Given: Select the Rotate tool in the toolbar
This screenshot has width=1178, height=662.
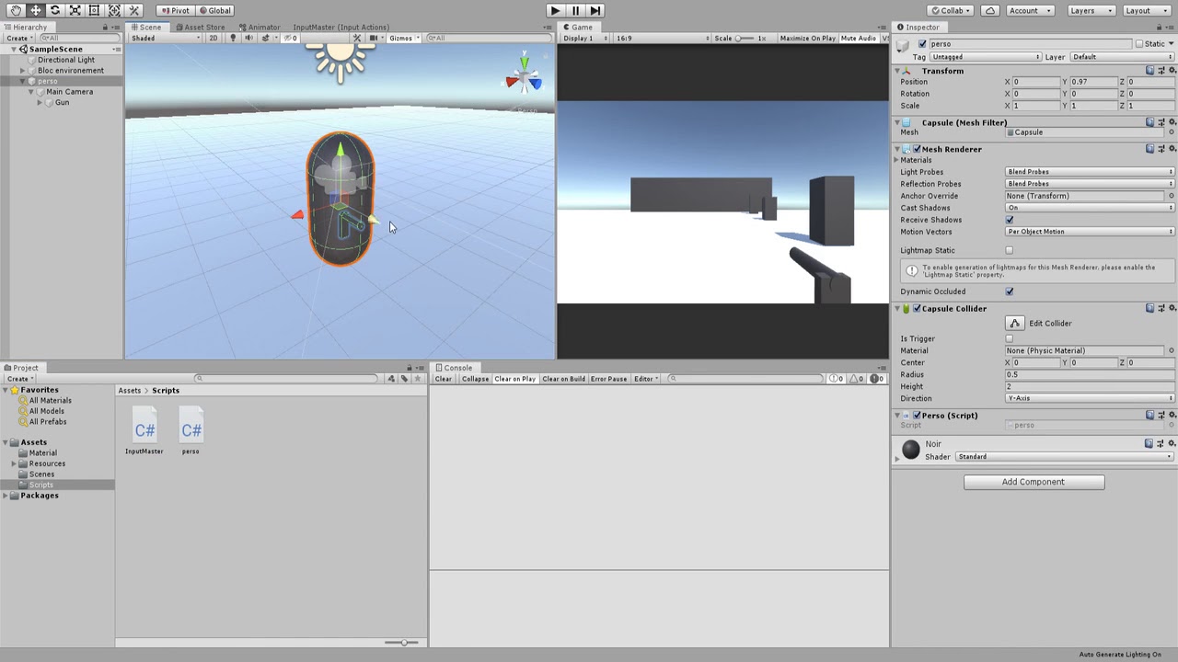Looking at the screenshot, I should click(55, 10).
